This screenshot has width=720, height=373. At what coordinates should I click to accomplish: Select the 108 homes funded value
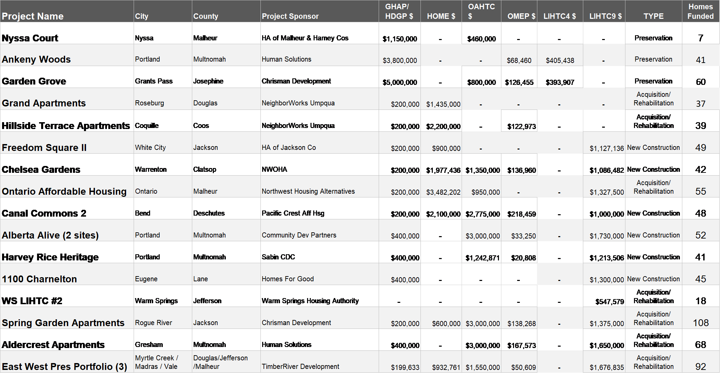700,323
